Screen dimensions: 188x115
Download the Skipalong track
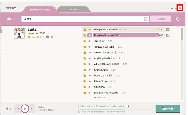click(85, 87)
